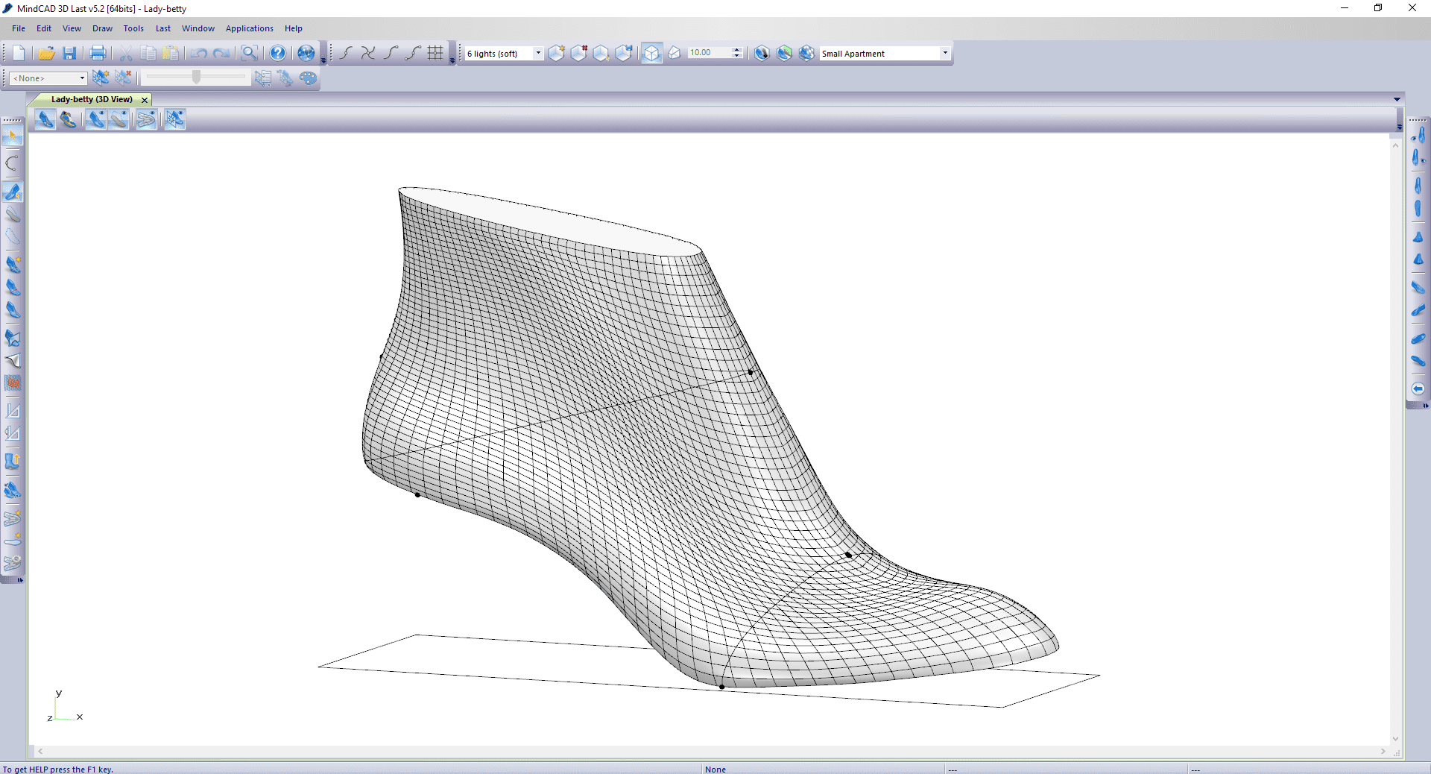
Task: Click the Print icon in toolbar
Action: 98,53
